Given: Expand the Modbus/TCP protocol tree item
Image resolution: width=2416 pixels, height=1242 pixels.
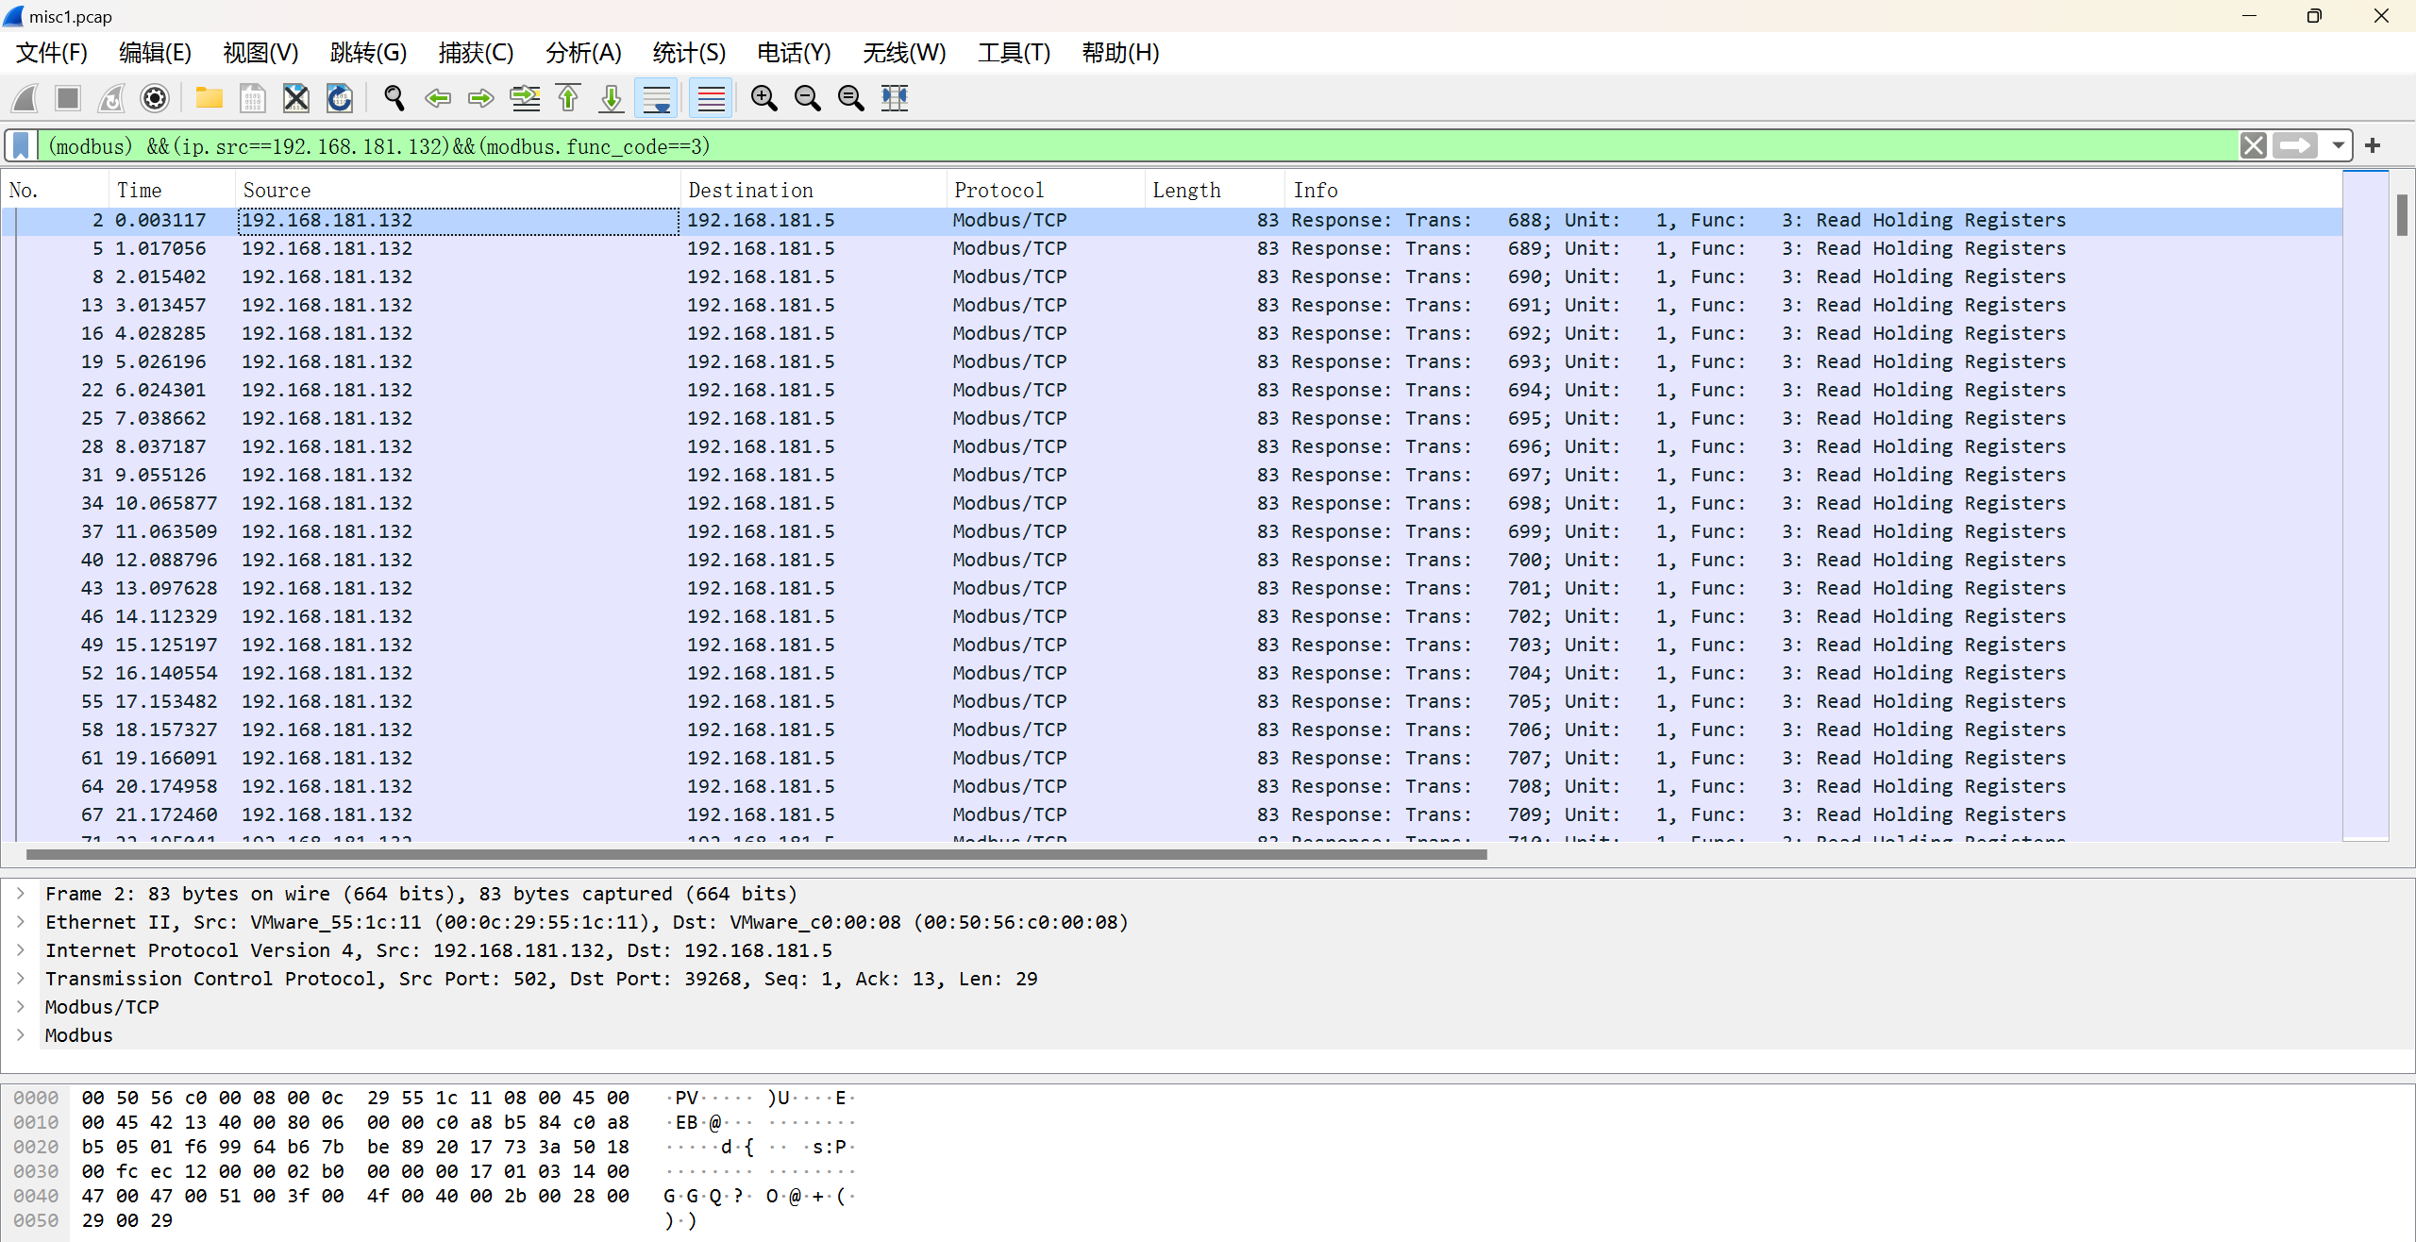Looking at the screenshot, I should pyautogui.click(x=21, y=1007).
